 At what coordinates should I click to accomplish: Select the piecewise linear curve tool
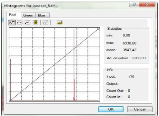pos(12,23)
